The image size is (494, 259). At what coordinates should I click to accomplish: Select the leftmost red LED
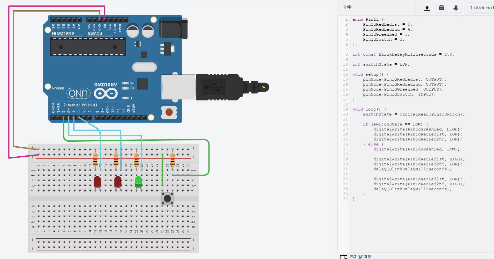[x=97, y=182]
